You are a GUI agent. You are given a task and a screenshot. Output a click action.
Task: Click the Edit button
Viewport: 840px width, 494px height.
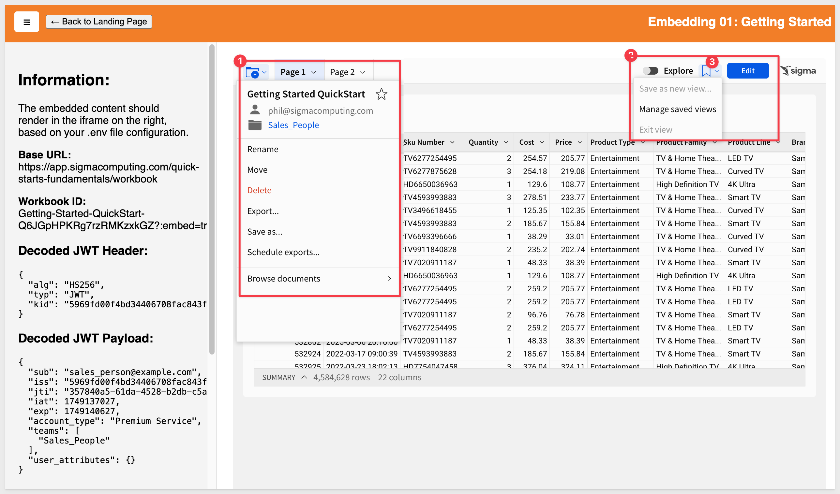point(748,71)
